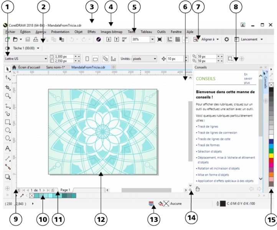Expand the Unités pixels dropdown
This screenshot has height=230, width=277.
[x=154, y=59]
